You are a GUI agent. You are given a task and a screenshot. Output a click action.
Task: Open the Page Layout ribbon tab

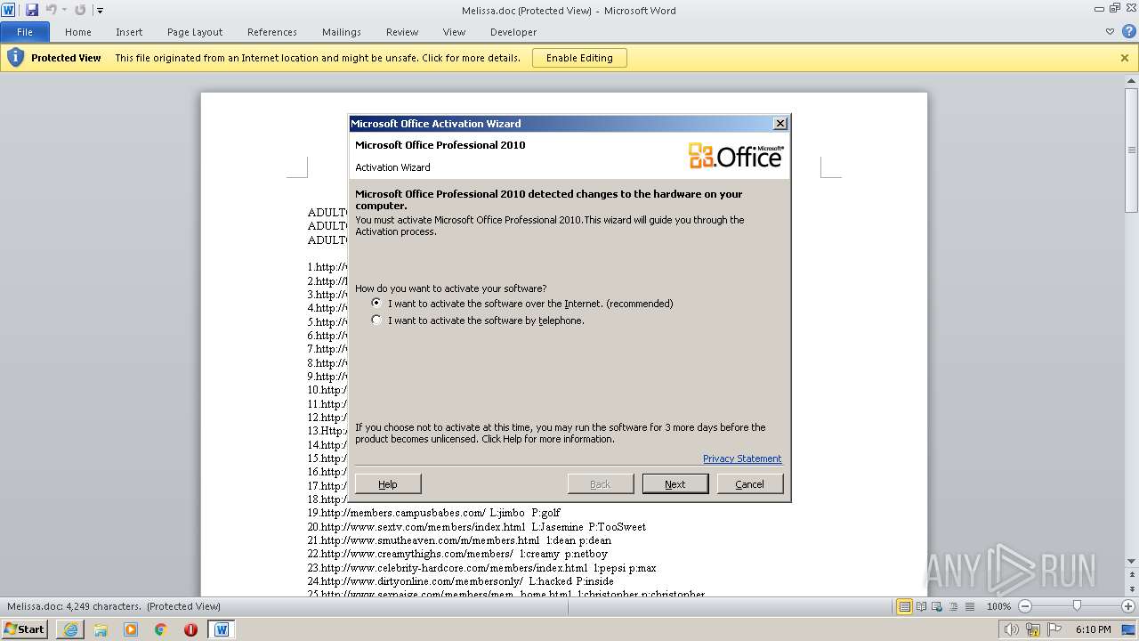pos(195,32)
